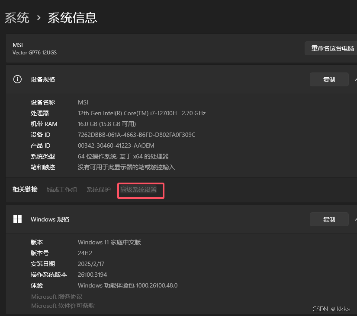Click the 产品 ID label
Screen dimensions: 357x316
pyautogui.click(x=40, y=145)
